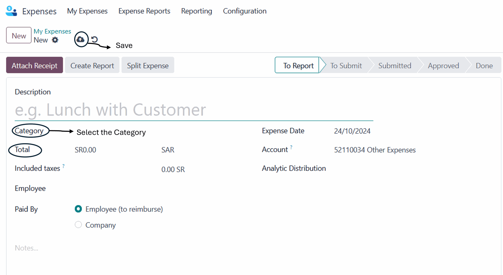Open the Account selection dropdown
Image resolution: width=503 pixels, height=275 pixels.
tap(375, 150)
